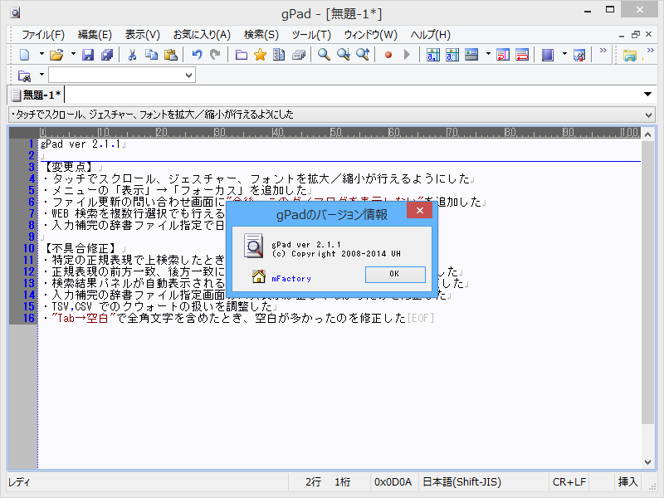The image size is (664, 498).
Task: Open the ヘルプ(H) menu
Action: (x=430, y=35)
